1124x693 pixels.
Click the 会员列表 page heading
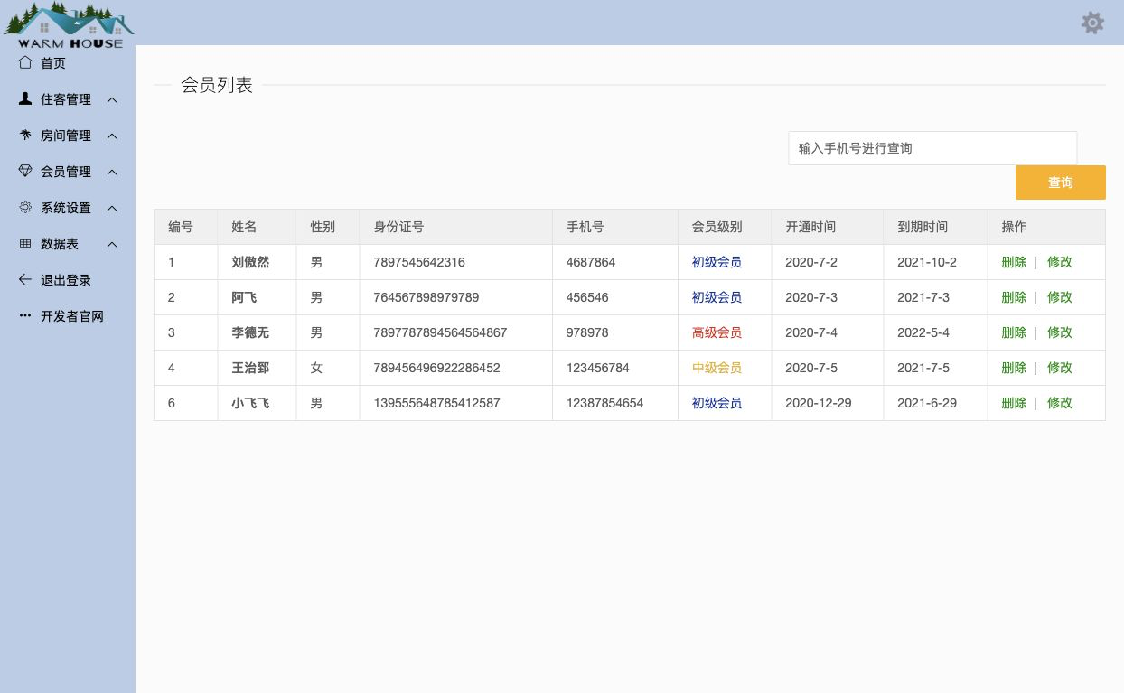(217, 85)
